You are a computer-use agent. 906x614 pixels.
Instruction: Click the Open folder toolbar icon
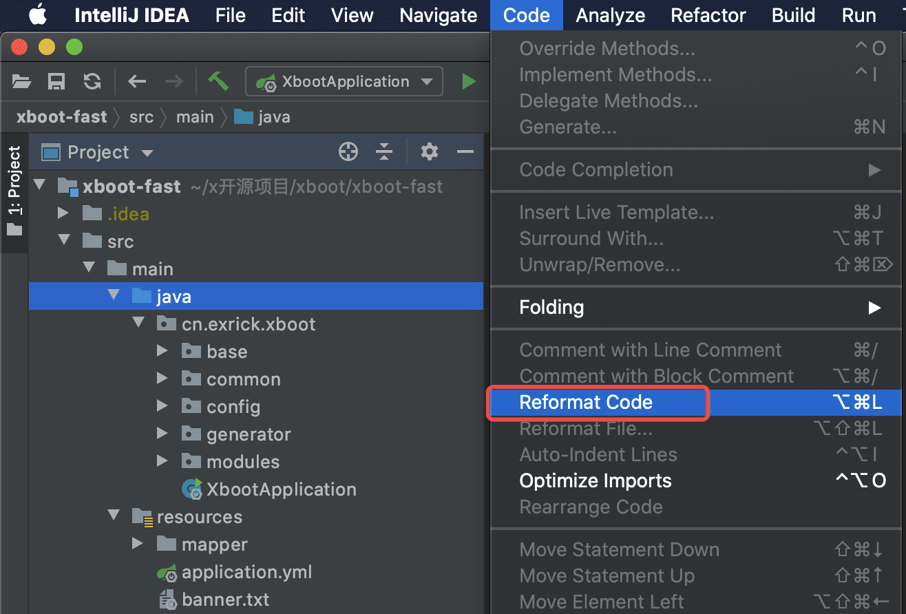[22, 82]
